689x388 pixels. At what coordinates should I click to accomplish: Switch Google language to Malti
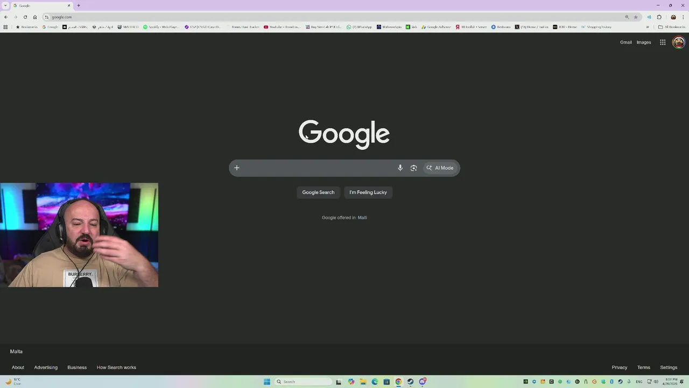click(x=362, y=218)
